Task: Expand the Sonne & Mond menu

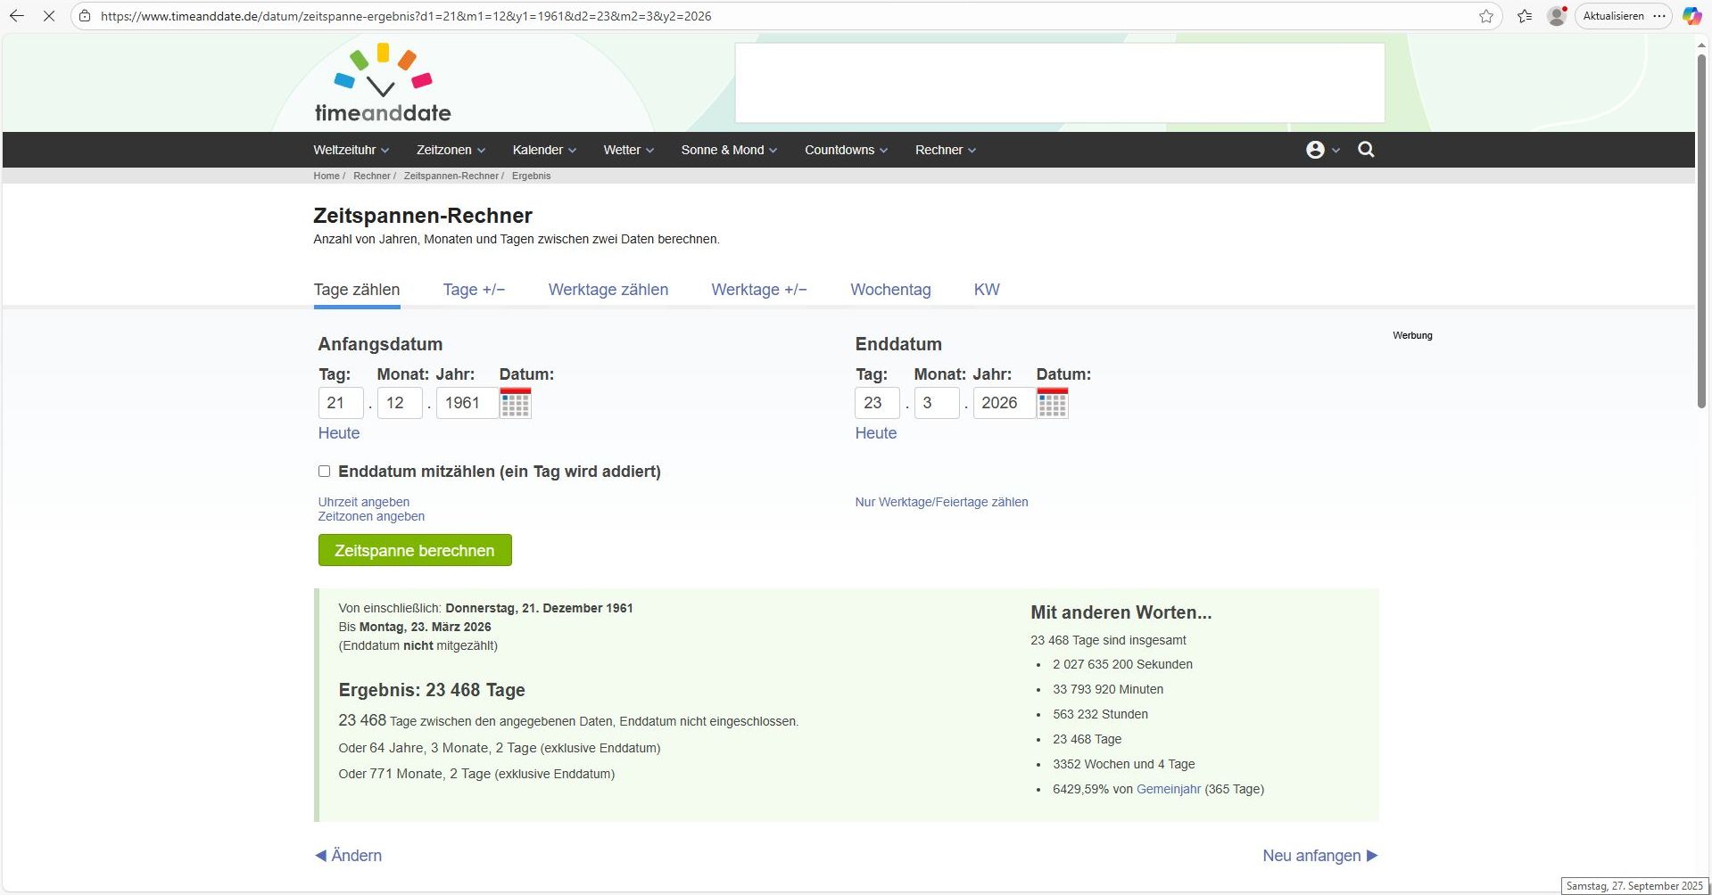Action: click(x=728, y=150)
